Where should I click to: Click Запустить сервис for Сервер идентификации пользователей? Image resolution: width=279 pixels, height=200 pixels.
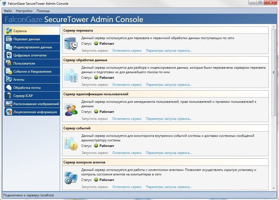point(95,119)
